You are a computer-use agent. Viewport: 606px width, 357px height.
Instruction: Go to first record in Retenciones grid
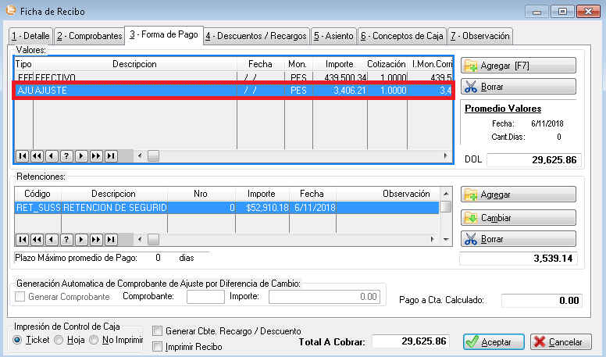[x=22, y=239]
